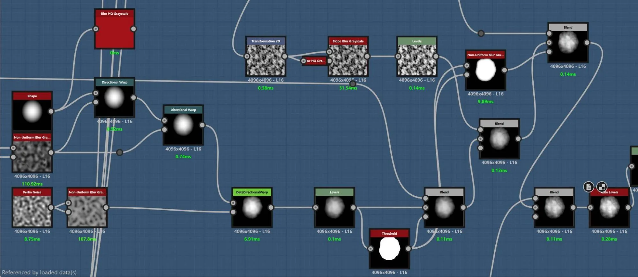Select the Non-Uniform Blur node showing 9.89ms
The height and width of the screenshot is (277, 638).
coord(485,70)
